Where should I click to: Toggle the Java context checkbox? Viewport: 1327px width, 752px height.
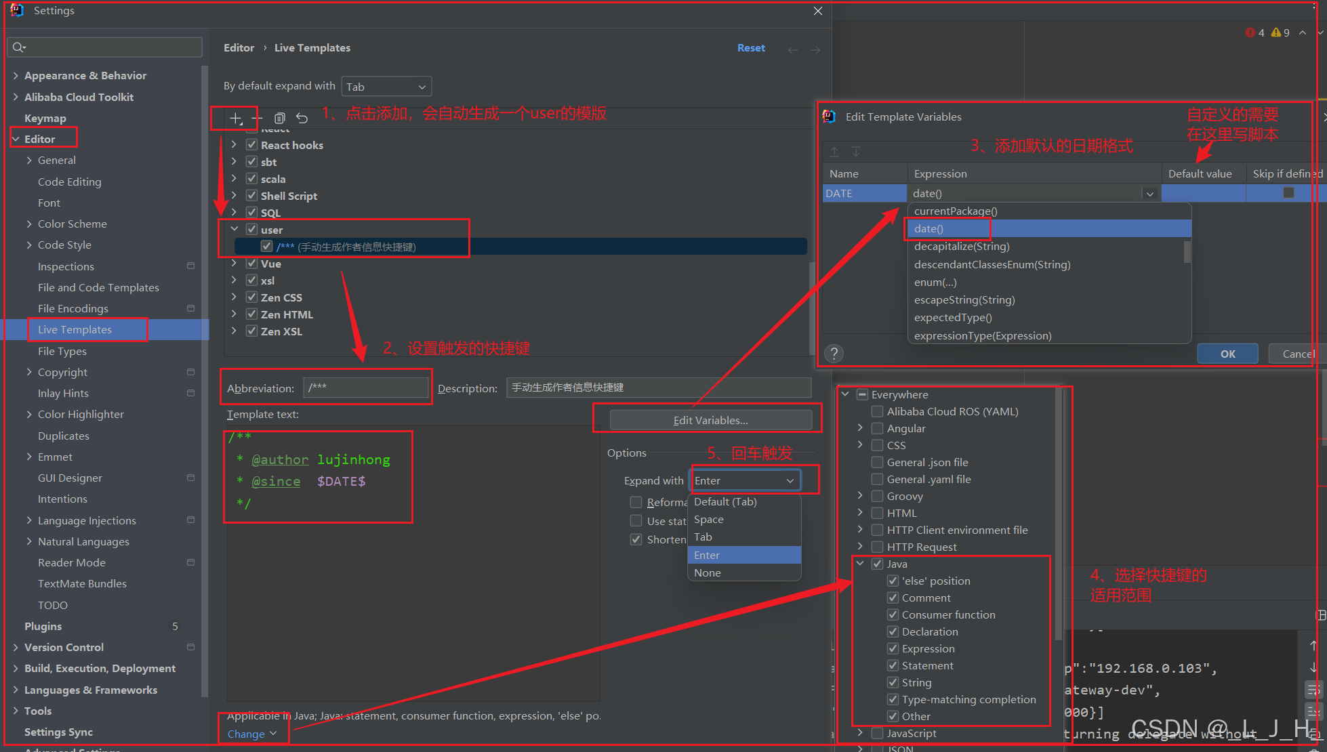point(878,564)
